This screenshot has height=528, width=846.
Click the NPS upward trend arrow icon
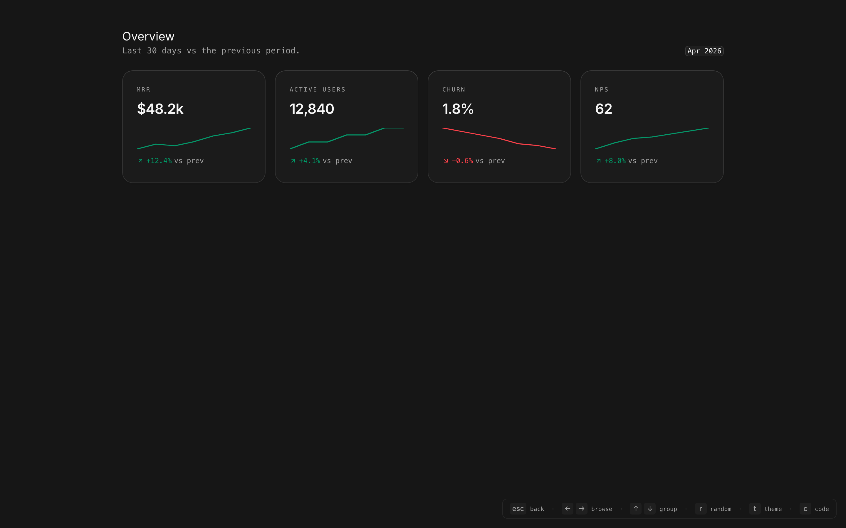(598, 161)
